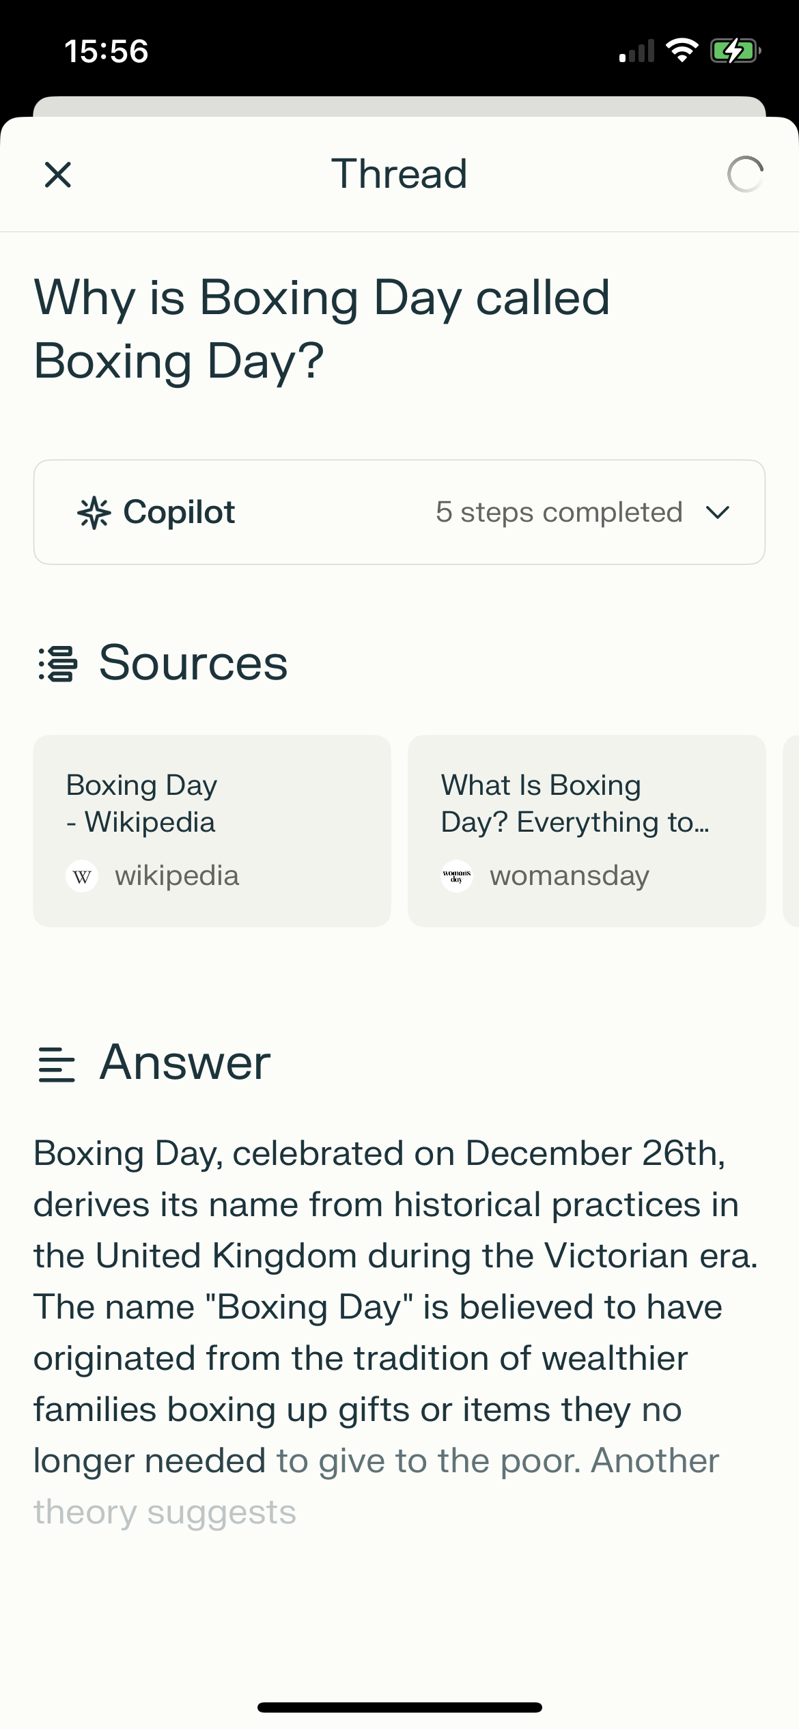This screenshot has width=799, height=1729.
Task: Tap the Sources list icon
Action: [57, 664]
